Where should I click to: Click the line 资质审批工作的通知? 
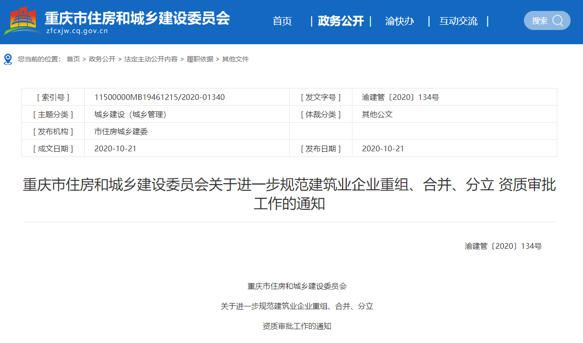(297, 326)
